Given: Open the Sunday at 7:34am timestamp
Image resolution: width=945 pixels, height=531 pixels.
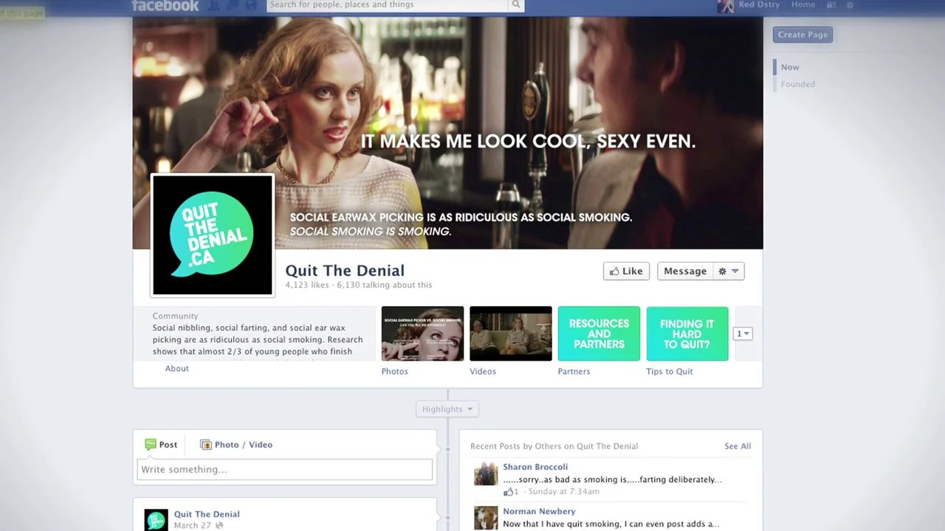Looking at the screenshot, I should (565, 492).
